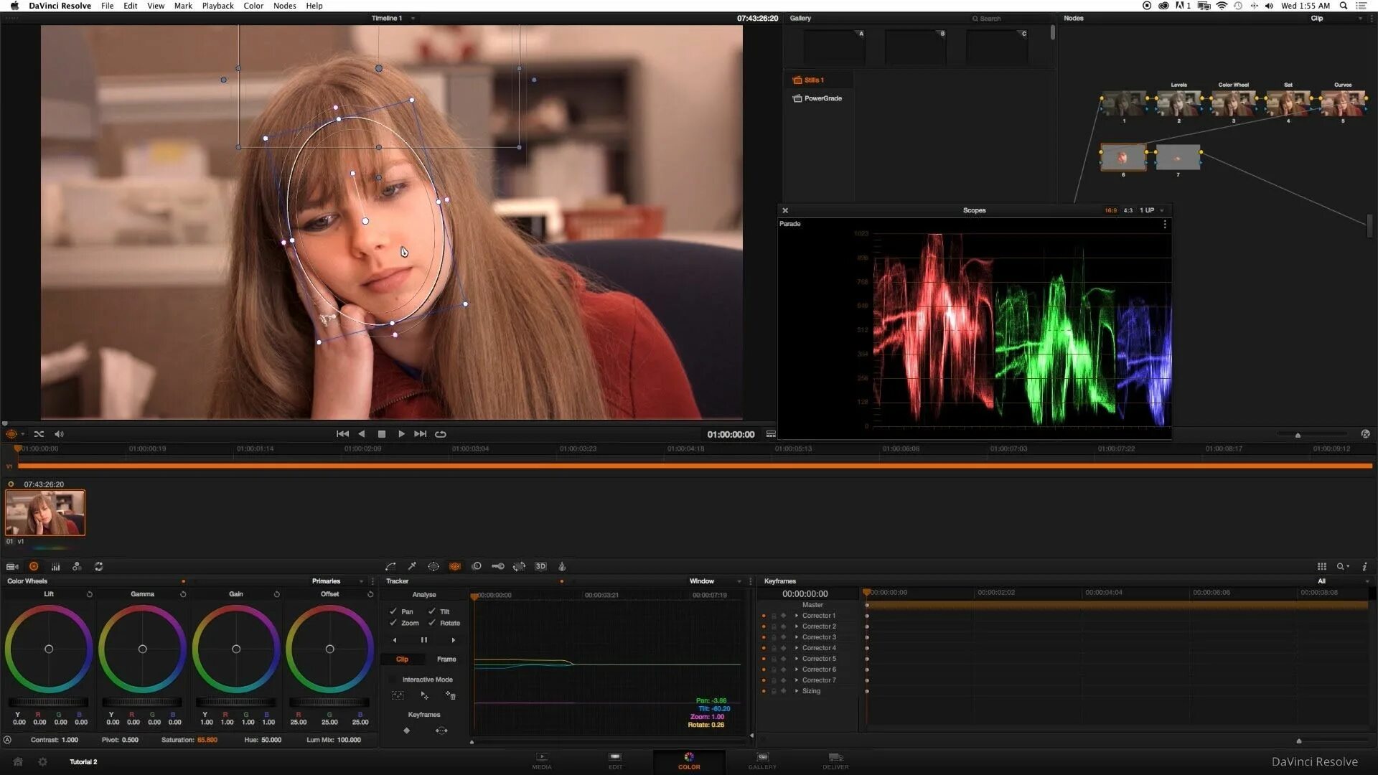Select Frame tracking mode button
Viewport: 1378px width, 775px height.
(446, 659)
